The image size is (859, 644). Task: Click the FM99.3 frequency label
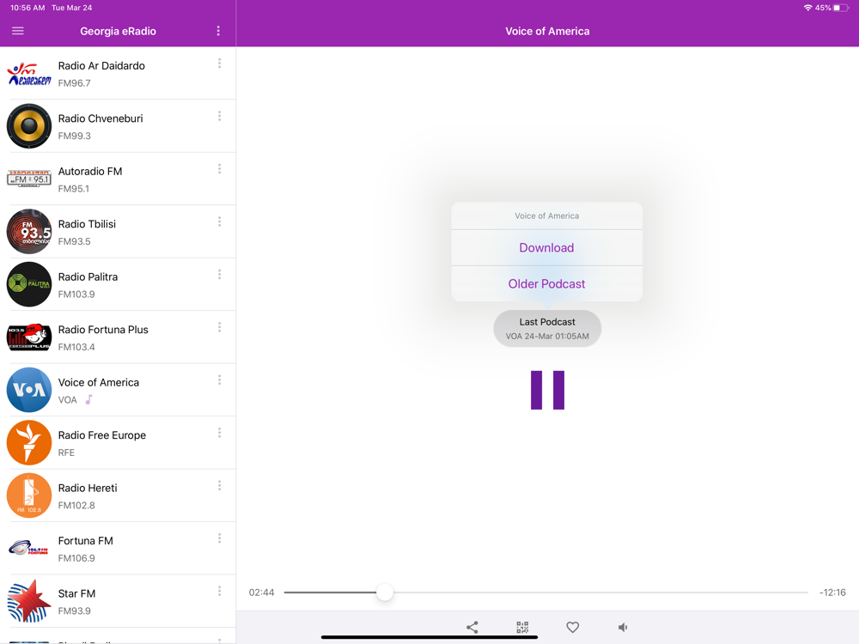point(75,136)
